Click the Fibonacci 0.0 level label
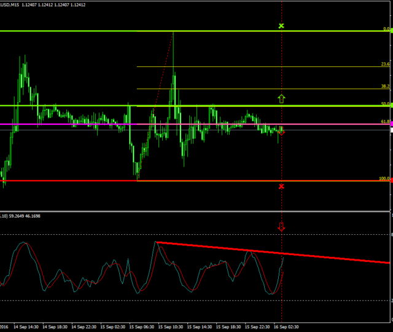The image size is (393, 332). 386,29
